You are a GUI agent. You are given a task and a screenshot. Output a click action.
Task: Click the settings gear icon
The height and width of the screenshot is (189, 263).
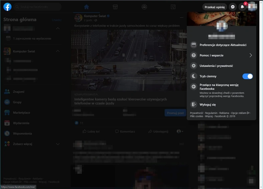point(194,66)
